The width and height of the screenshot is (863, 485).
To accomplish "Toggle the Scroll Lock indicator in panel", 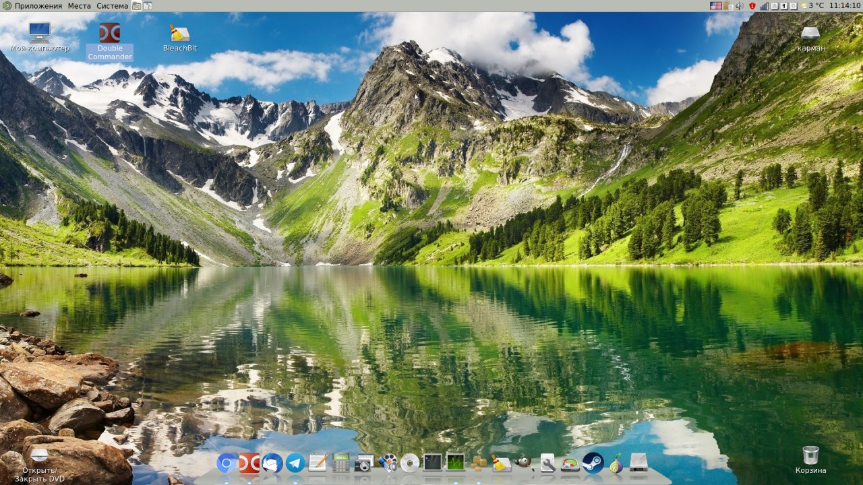I will 793,5.
